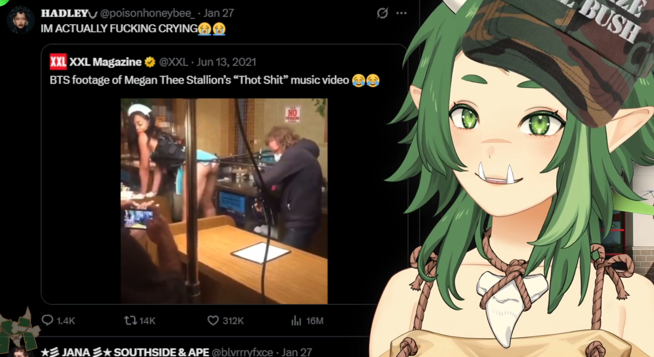Click the XXL Magazine red logo avatar
This screenshot has width=654, height=357.
tap(58, 62)
